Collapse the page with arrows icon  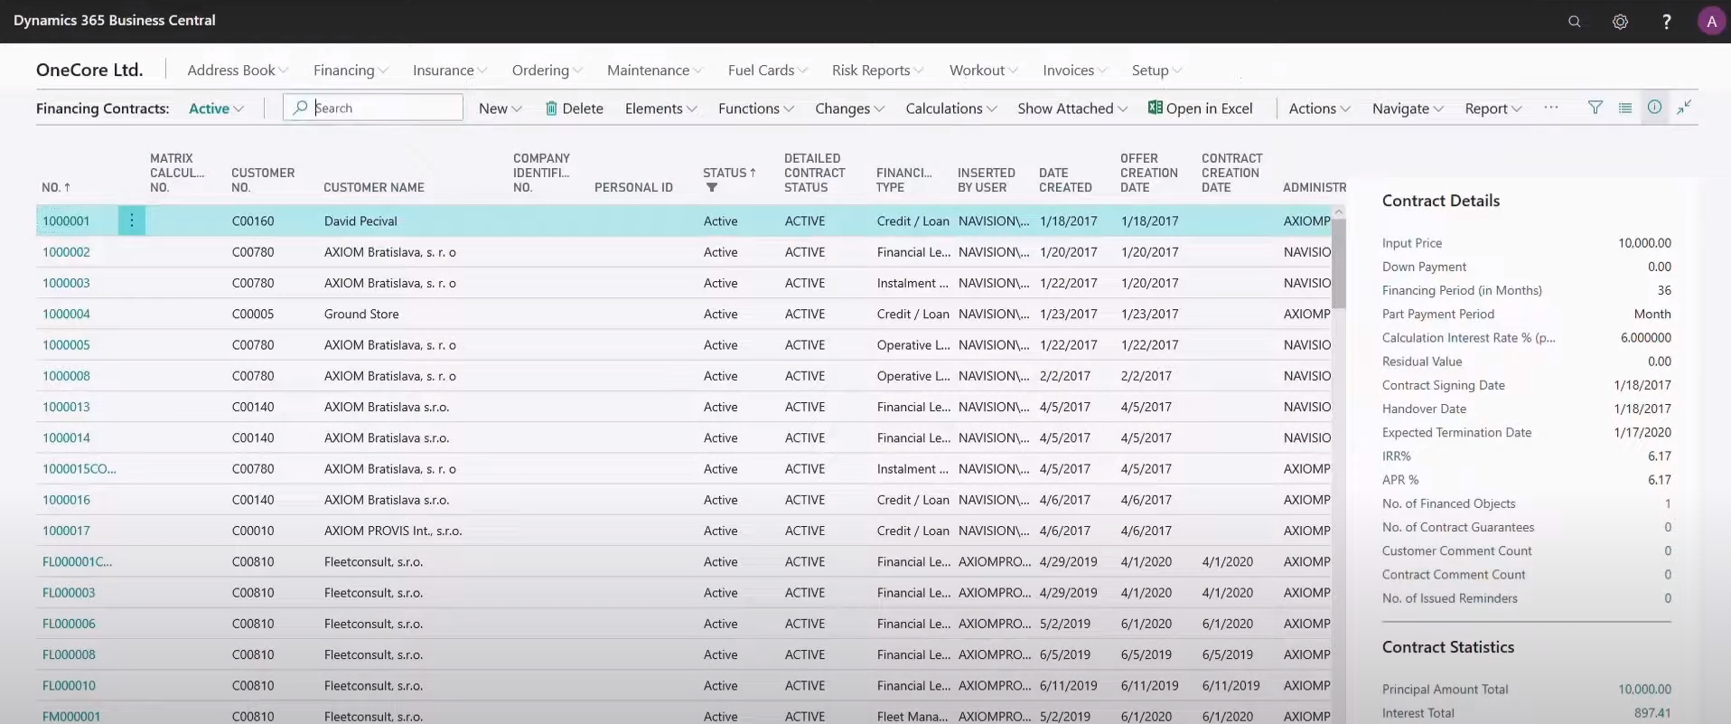[x=1684, y=108]
